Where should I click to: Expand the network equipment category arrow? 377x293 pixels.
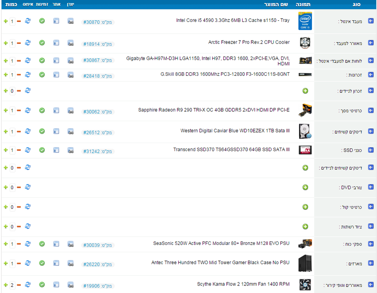(371, 226)
